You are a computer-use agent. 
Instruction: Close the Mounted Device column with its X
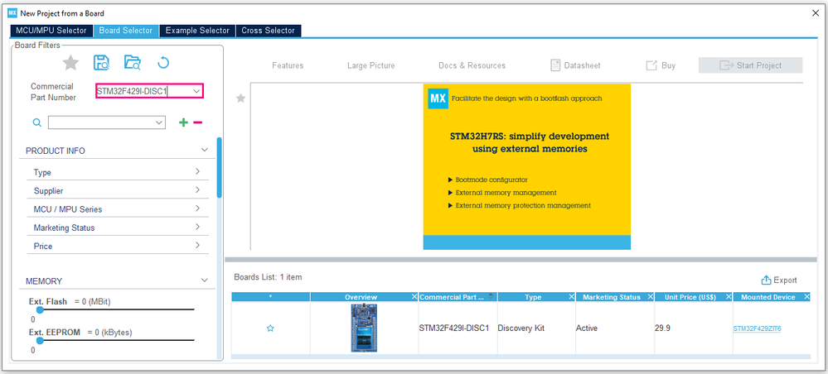coord(806,297)
